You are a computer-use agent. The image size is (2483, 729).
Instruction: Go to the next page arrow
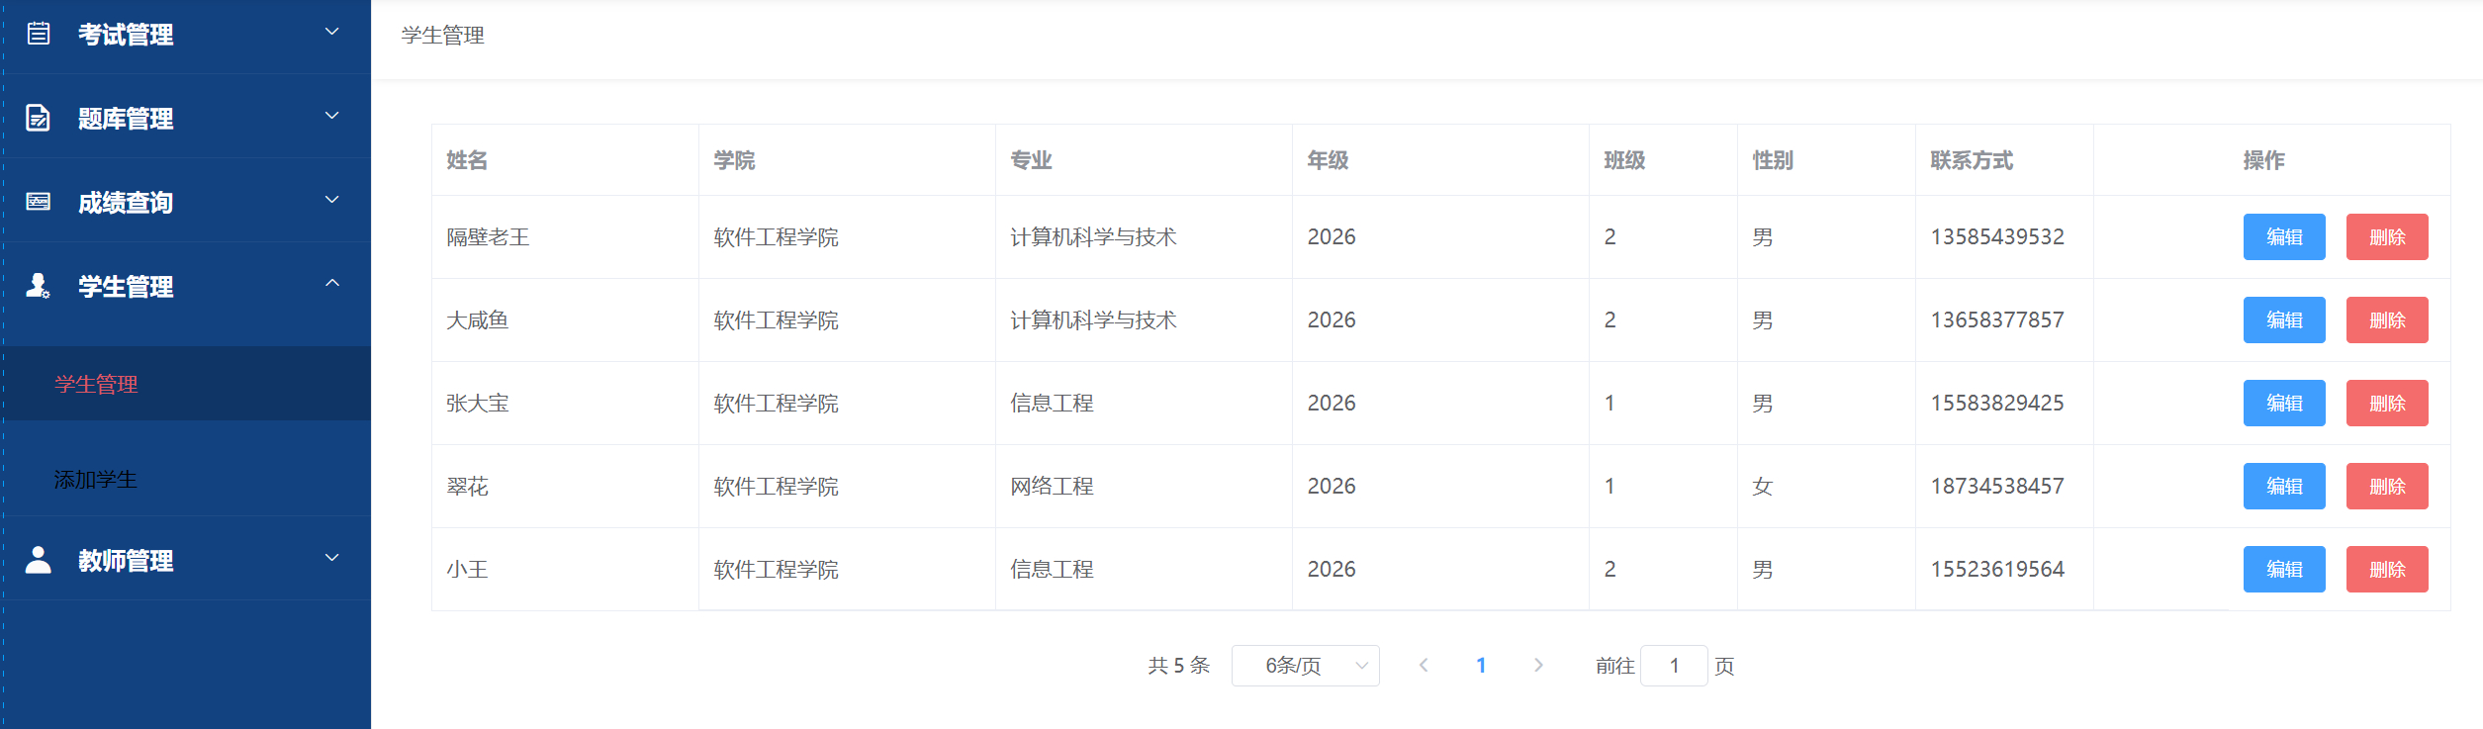point(1538,666)
